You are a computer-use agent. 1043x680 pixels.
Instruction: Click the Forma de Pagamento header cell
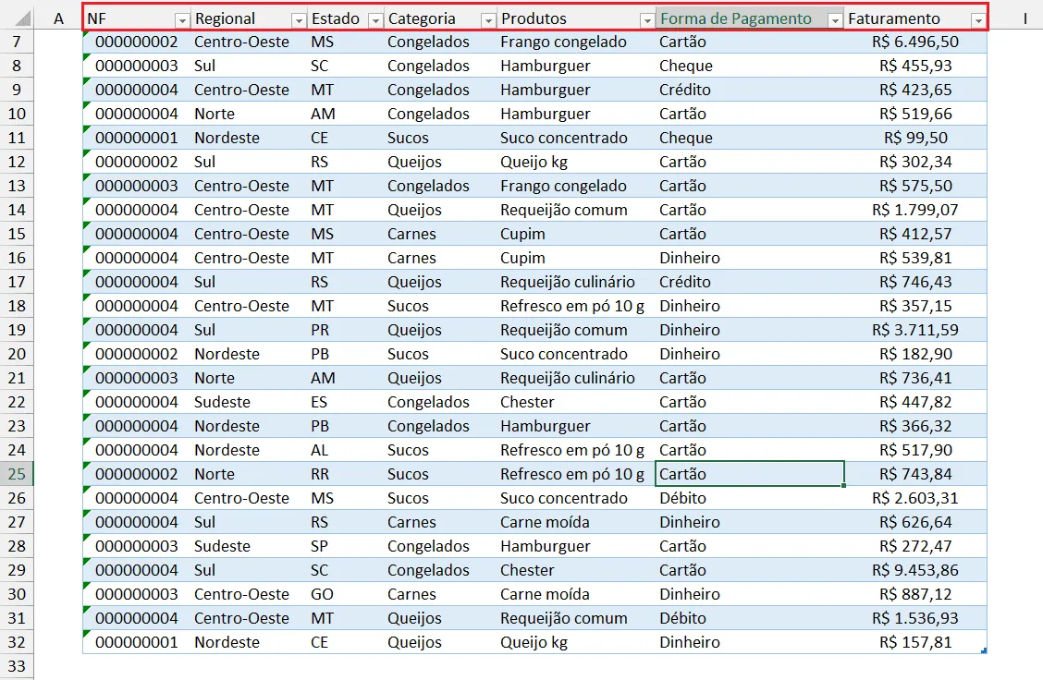pyautogui.click(x=750, y=18)
